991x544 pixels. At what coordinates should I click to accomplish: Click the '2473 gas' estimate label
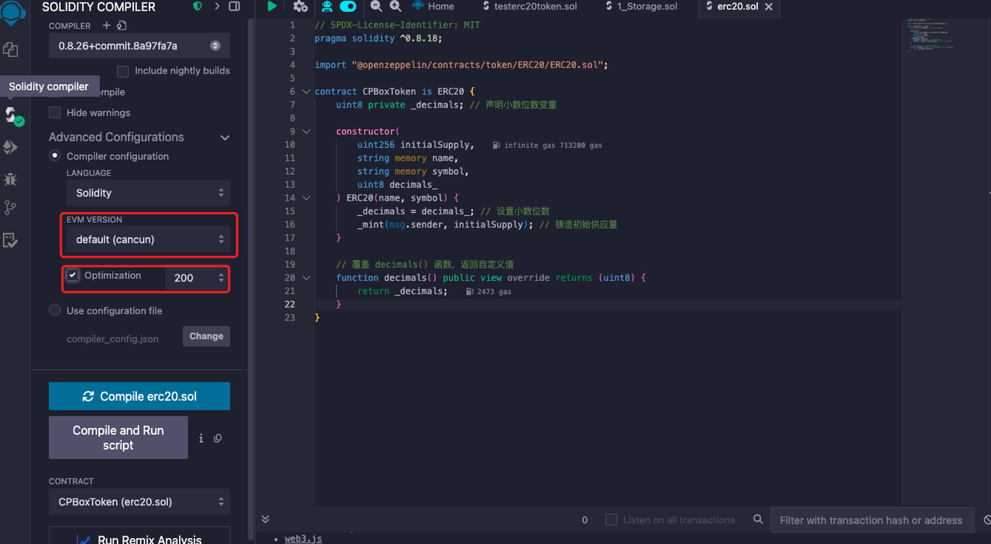[x=489, y=292]
